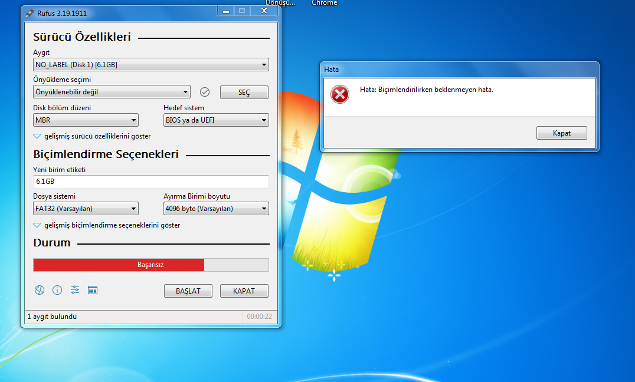Click the Dönüşü... desktop shortcut label
This screenshot has height=382, width=635.
click(x=280, y=3)
